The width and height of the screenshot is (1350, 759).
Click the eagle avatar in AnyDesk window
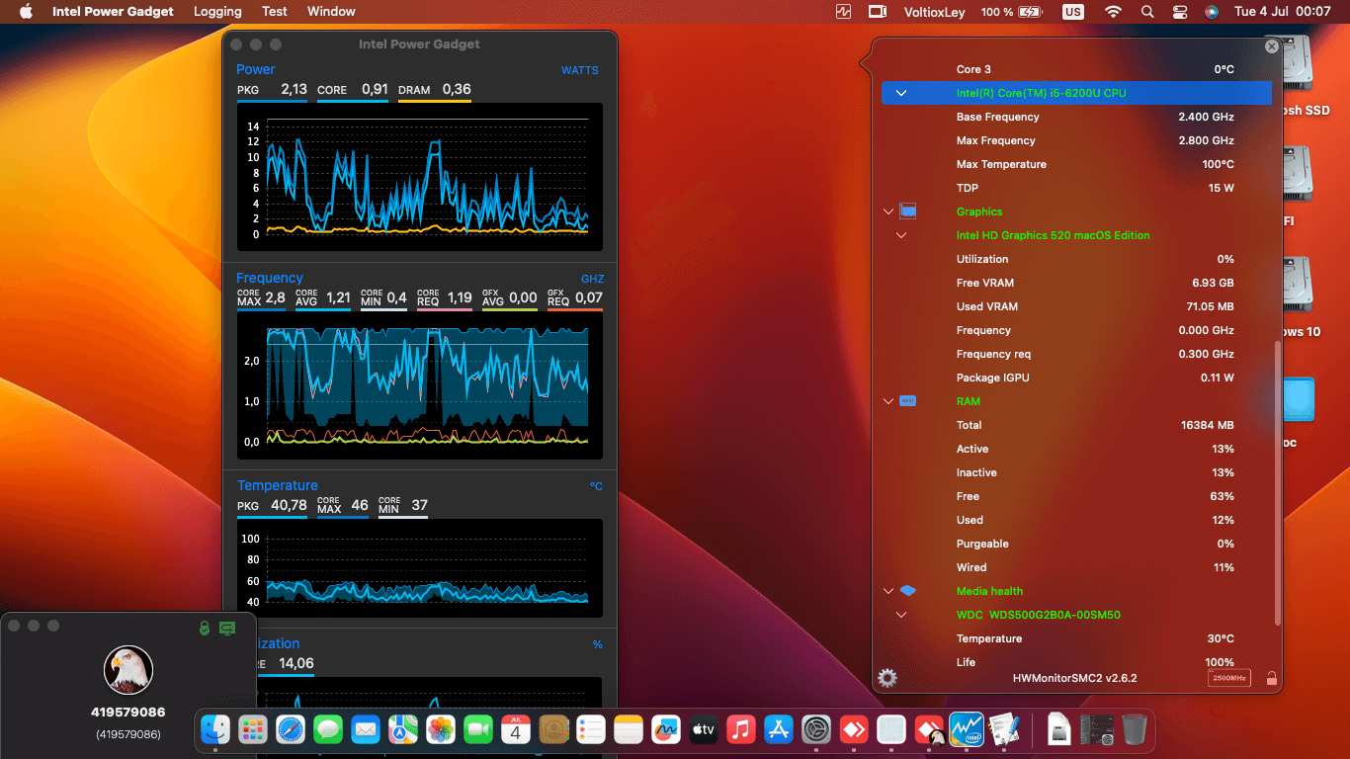pos(128,670)
